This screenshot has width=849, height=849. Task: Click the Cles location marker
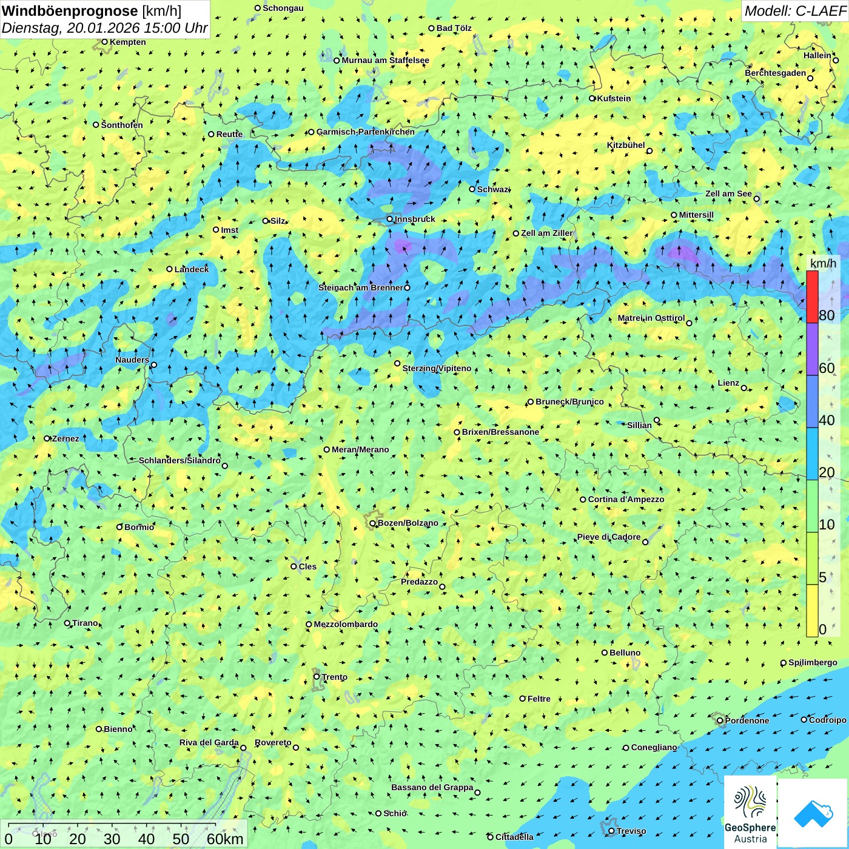pyautogui.click(x=294, y=566)
